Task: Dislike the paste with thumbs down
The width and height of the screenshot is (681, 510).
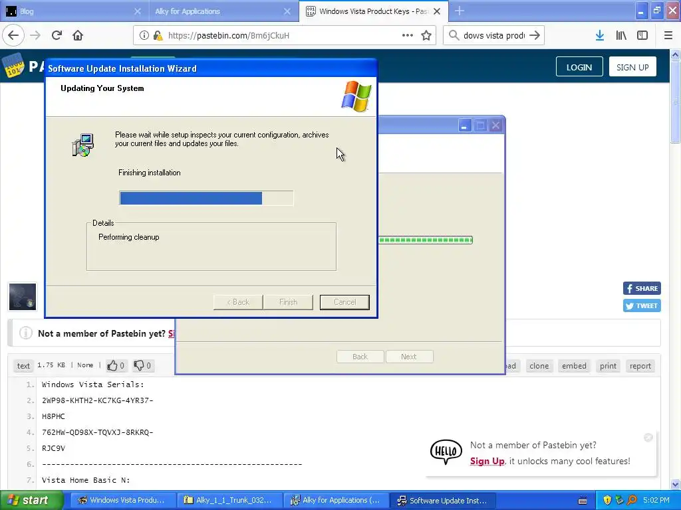Action: (x=142, y=366)
